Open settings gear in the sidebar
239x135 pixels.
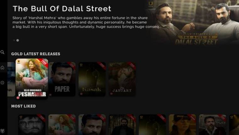[2, 83]
